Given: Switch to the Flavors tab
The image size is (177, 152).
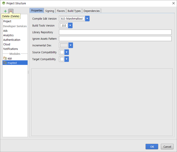Looking at the screenshot, I should click(61, 11).
